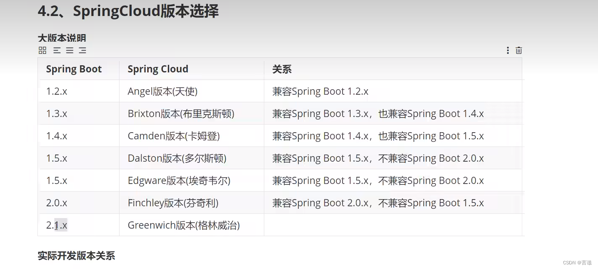Click the trash icon to delete the table
This screenshot has height=269, width=598.
pyautogui.click(x=518, y=51)
